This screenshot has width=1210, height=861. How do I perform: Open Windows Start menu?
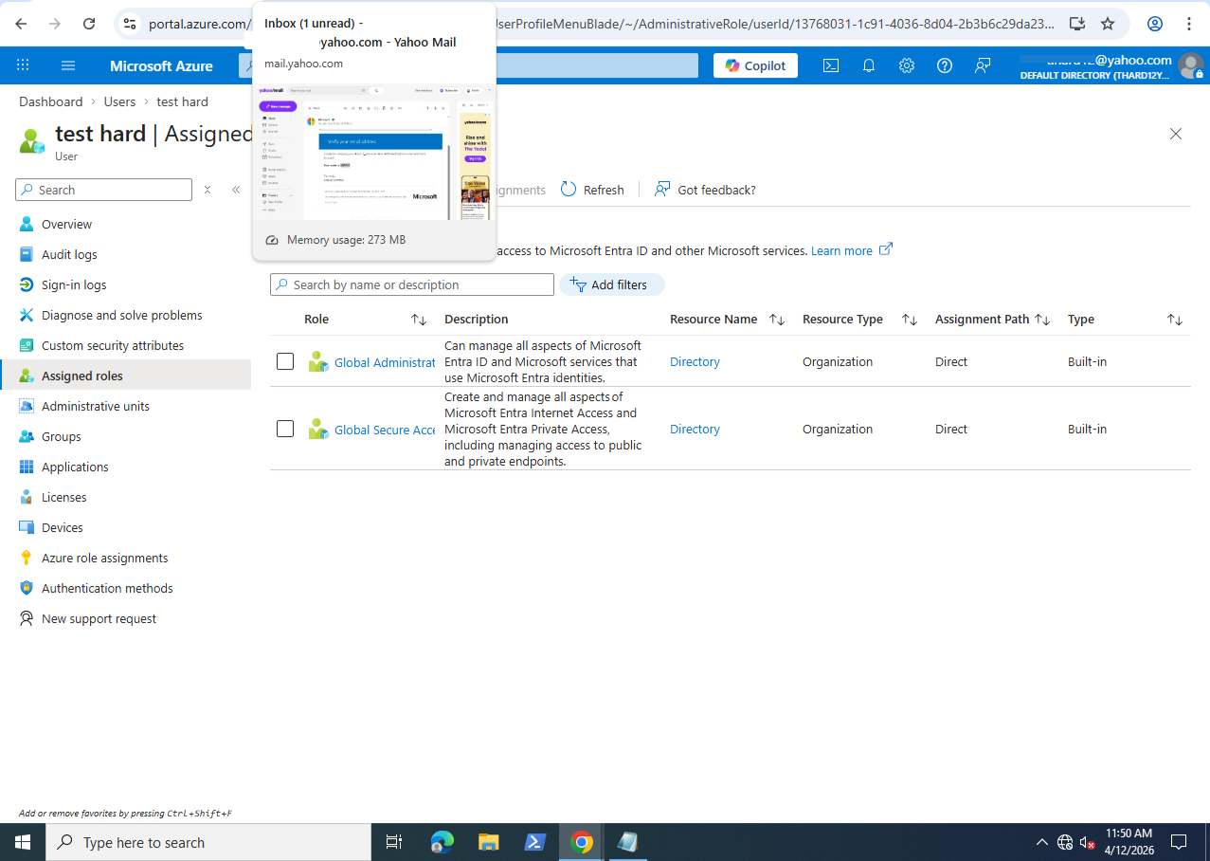click(x=23, y=842)
